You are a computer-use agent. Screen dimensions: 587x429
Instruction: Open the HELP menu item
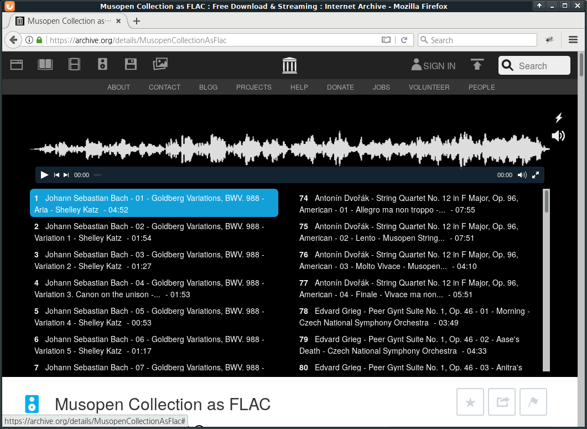(299, 87)
